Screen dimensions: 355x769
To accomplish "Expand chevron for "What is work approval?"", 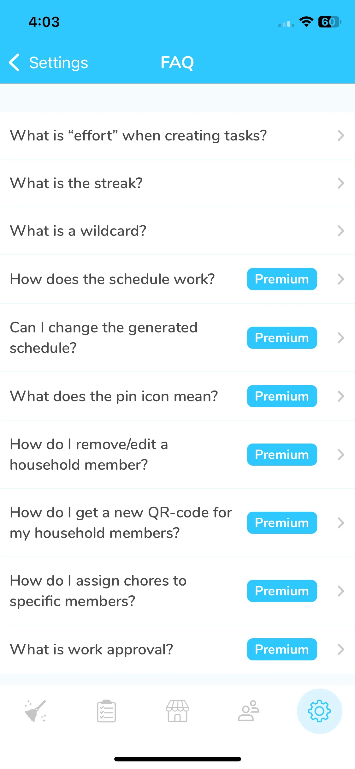I will (x=340, y=649).
